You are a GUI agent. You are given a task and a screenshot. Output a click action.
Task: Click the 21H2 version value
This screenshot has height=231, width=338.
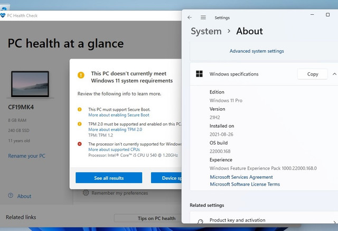(x=215, y=117)
